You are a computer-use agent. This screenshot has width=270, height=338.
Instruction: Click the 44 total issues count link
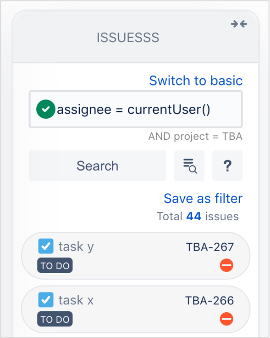coord(194,216)
